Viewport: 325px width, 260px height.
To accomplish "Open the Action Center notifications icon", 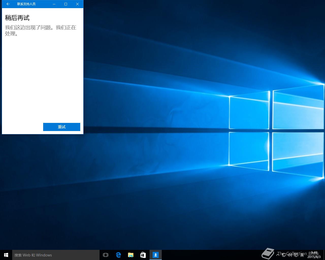I will click(x=296, y=255).
